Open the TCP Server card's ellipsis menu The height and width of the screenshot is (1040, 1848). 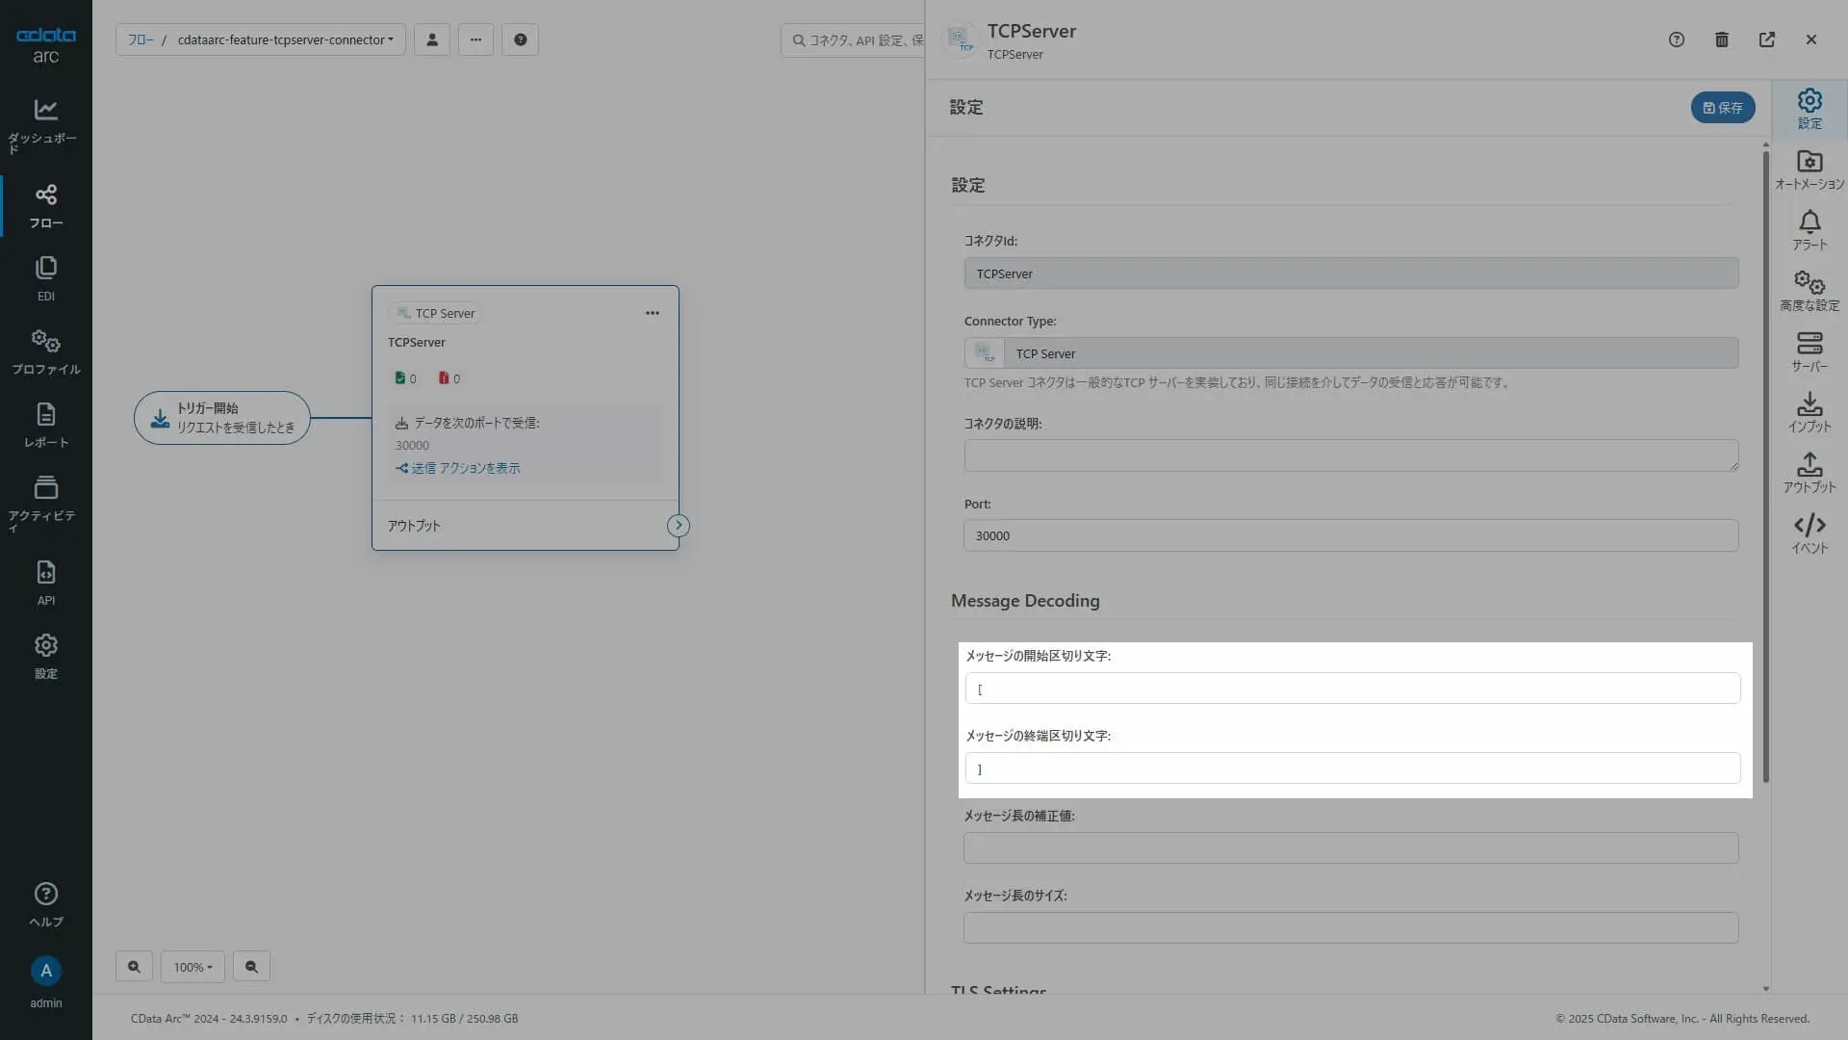tap(653, 313)
